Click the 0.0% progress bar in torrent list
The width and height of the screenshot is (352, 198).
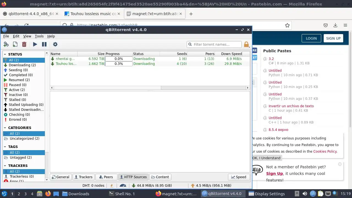119,59
